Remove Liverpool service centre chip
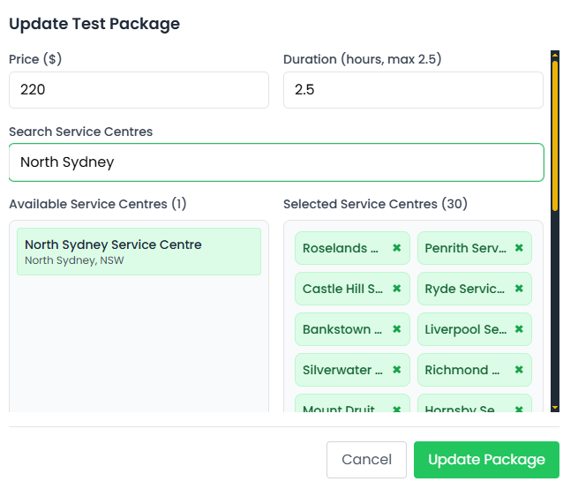The width and height of the screenshot is (563, 489). pos(519,329)
